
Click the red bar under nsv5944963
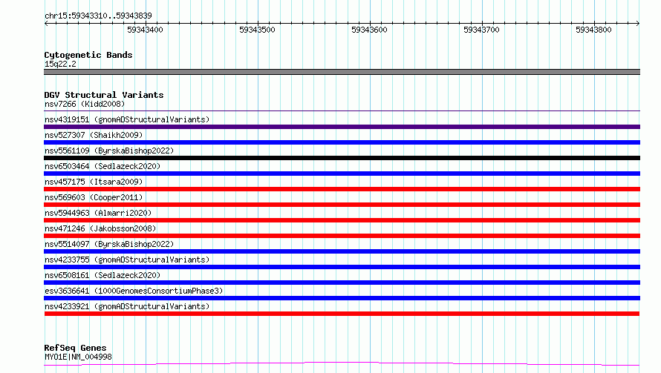(x=342, y=220)
